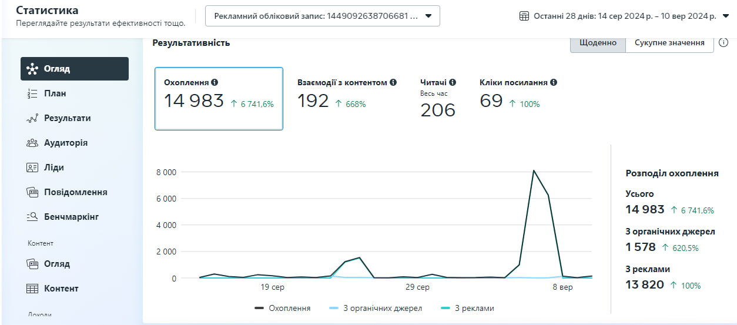This screenshot has height=325, width=737.
Task: Click the З реклами value 13 820
Action: [645, 285]
